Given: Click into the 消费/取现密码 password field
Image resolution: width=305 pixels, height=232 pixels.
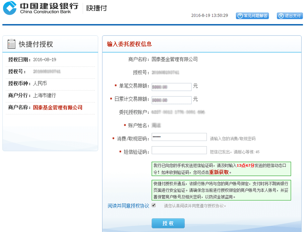Looking at the screenshot, I should pyautogui.click(x=179, y=137).
